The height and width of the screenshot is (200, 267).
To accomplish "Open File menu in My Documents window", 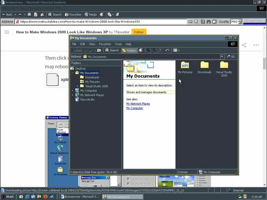I will coord(74,44).
